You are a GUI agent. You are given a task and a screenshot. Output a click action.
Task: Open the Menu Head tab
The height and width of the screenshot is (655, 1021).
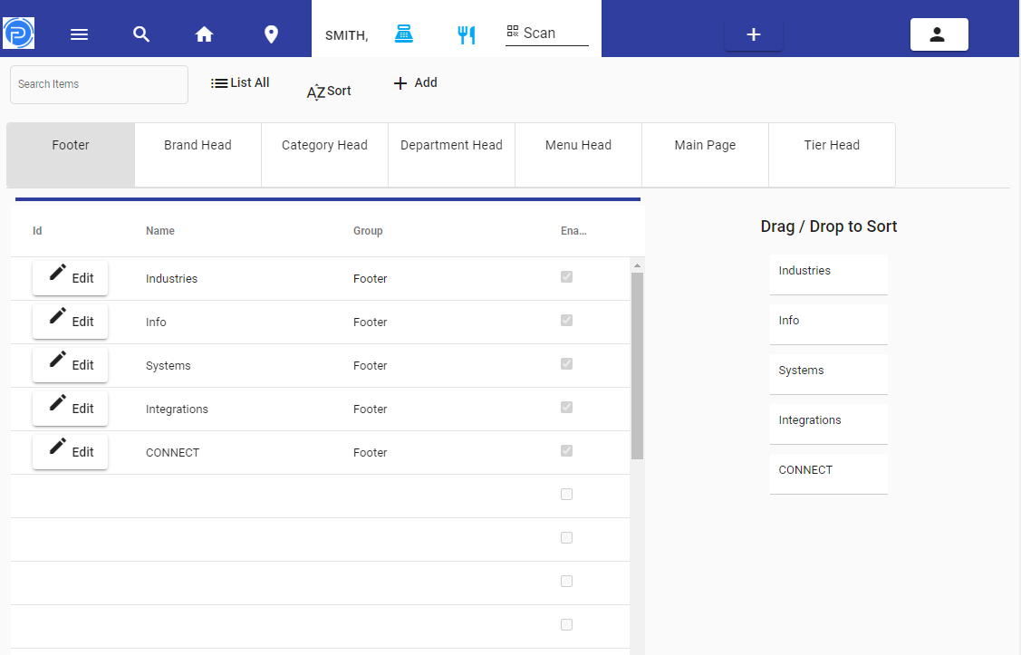[x=578, y=155]
